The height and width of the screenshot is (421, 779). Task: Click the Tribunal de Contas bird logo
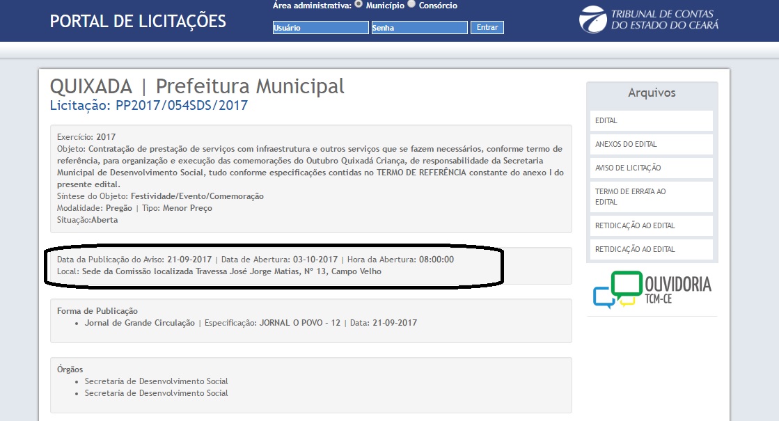point(593,19)
